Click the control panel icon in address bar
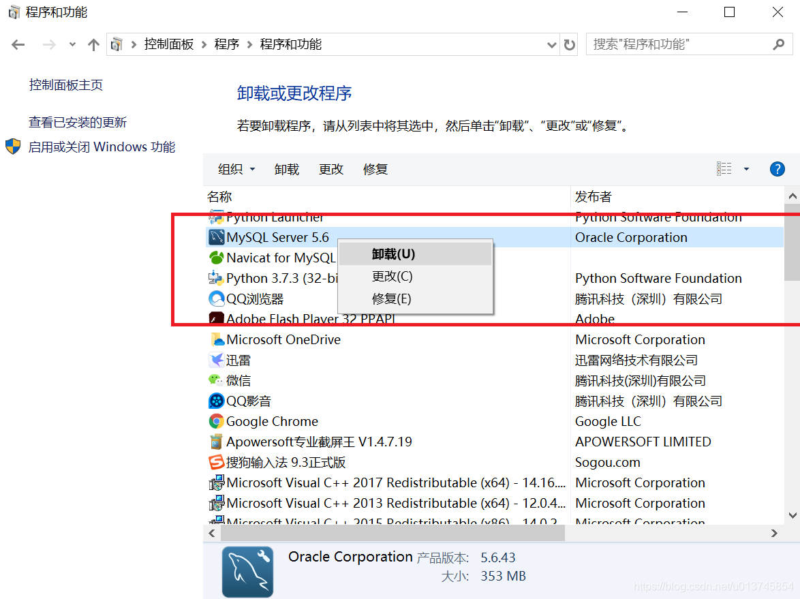 (x=117, y=44)
